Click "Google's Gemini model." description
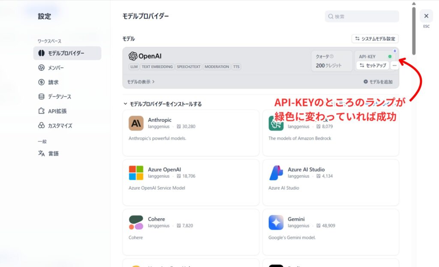Screen dimensions: 439x267 pos(292,237)
